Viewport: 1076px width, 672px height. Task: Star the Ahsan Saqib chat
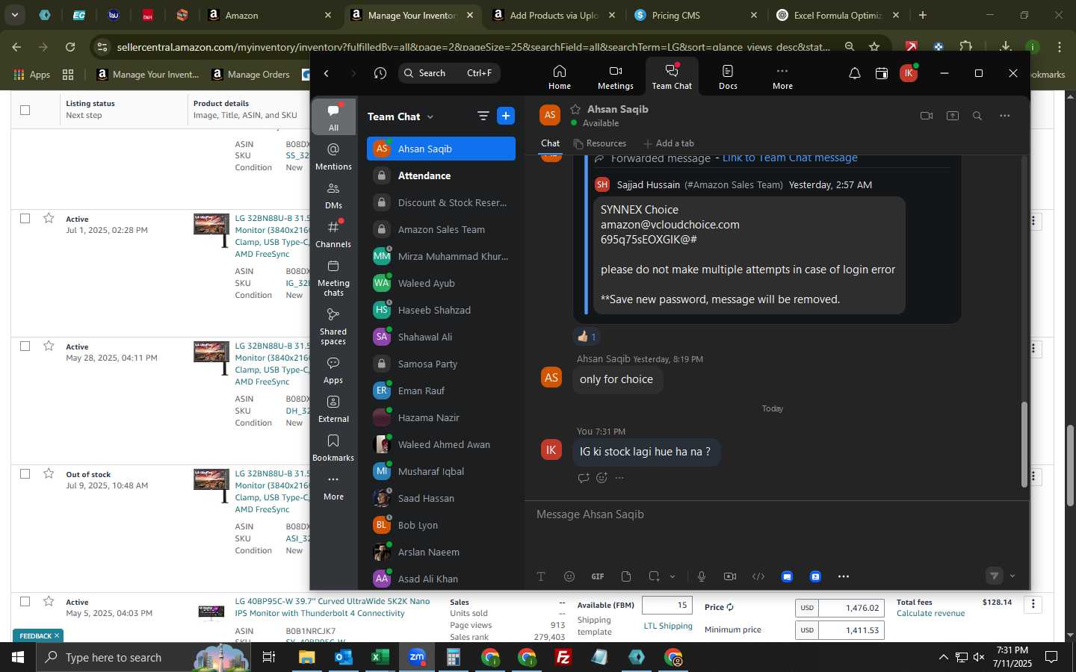point(575,109)
